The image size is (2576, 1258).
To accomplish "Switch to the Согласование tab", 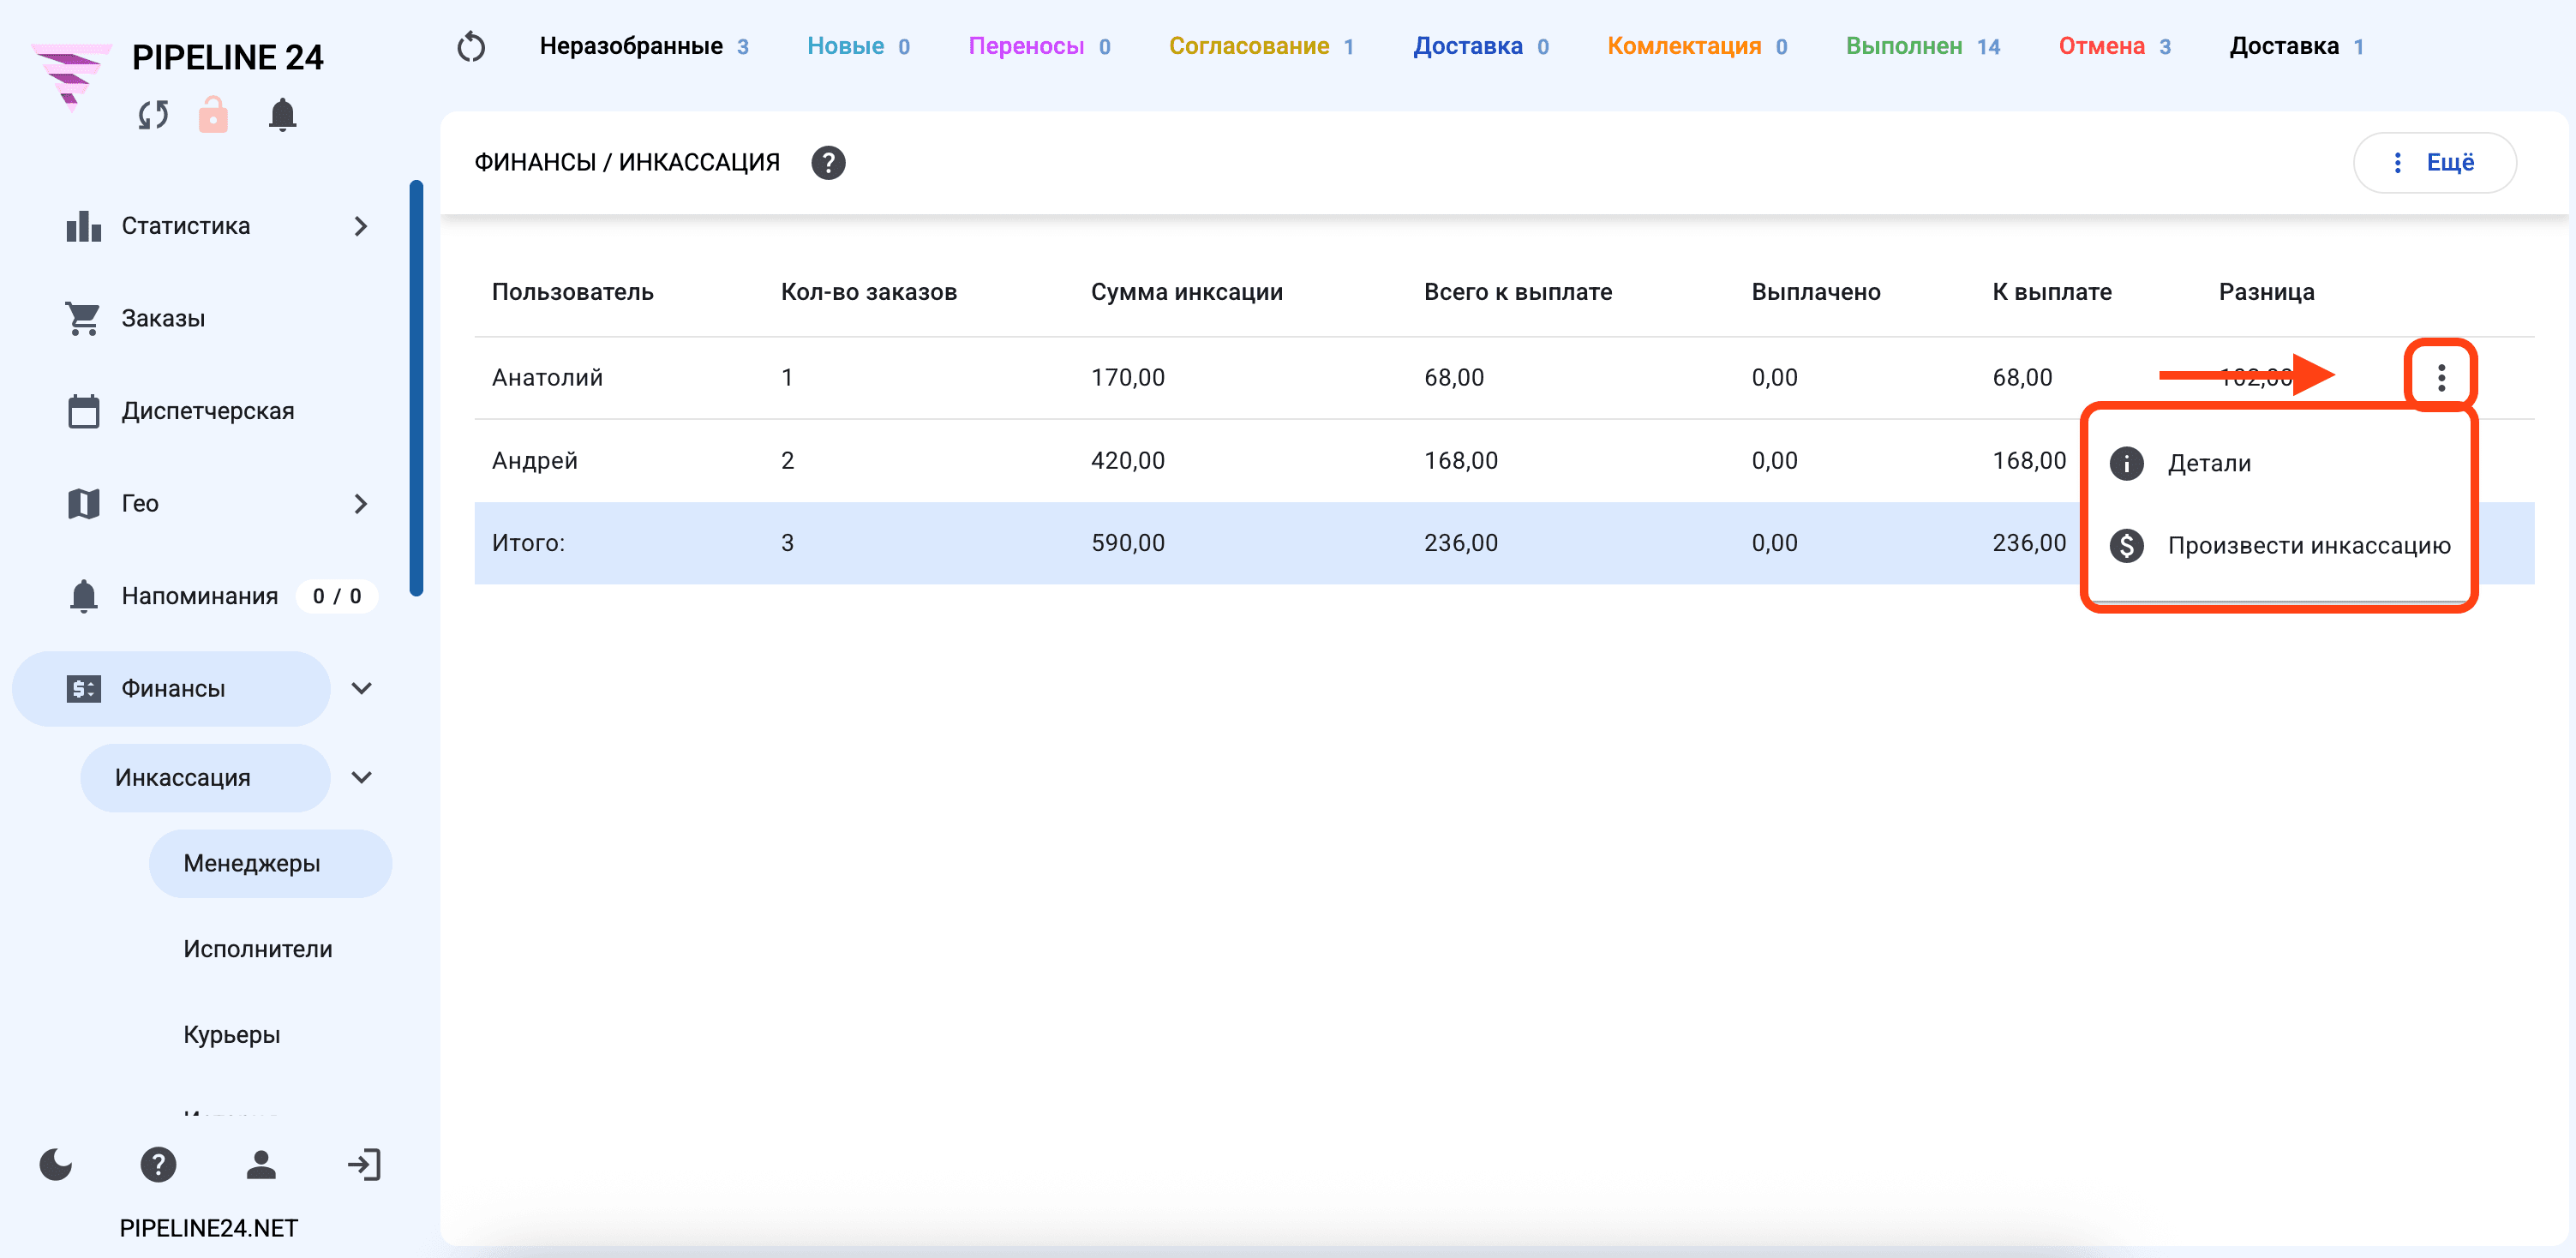I will (1261, 46).
